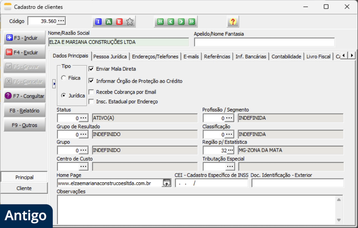Uncheck Enviar Mala Direta checkbox
The image size is (358, 228).
click(x=91, y=69)
